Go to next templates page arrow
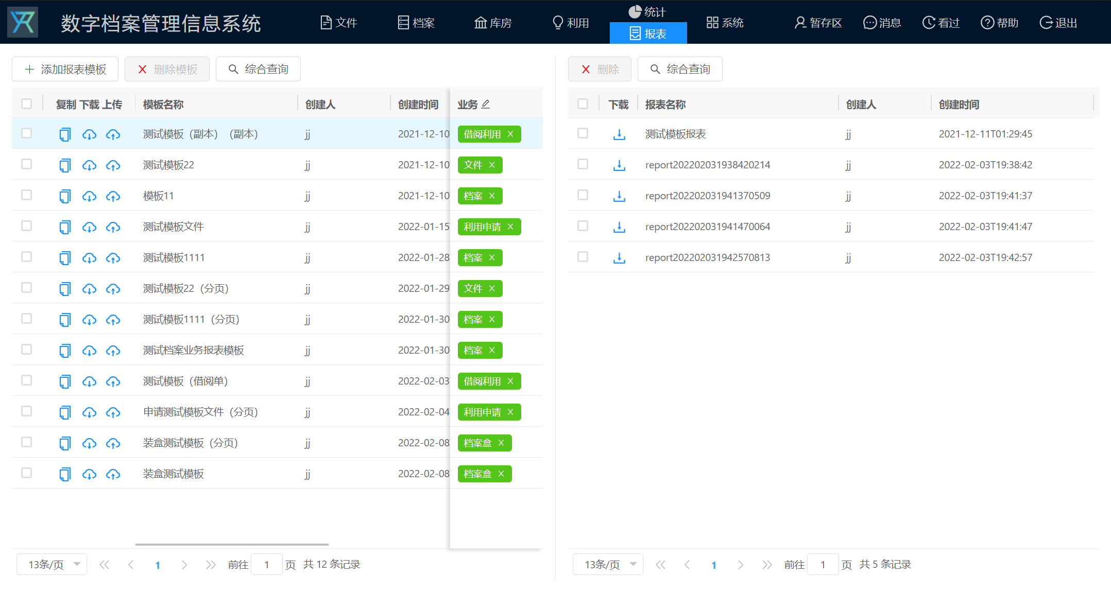Image resolution: width=1111 pixels, height=593 pixels. tap(184, 565)
